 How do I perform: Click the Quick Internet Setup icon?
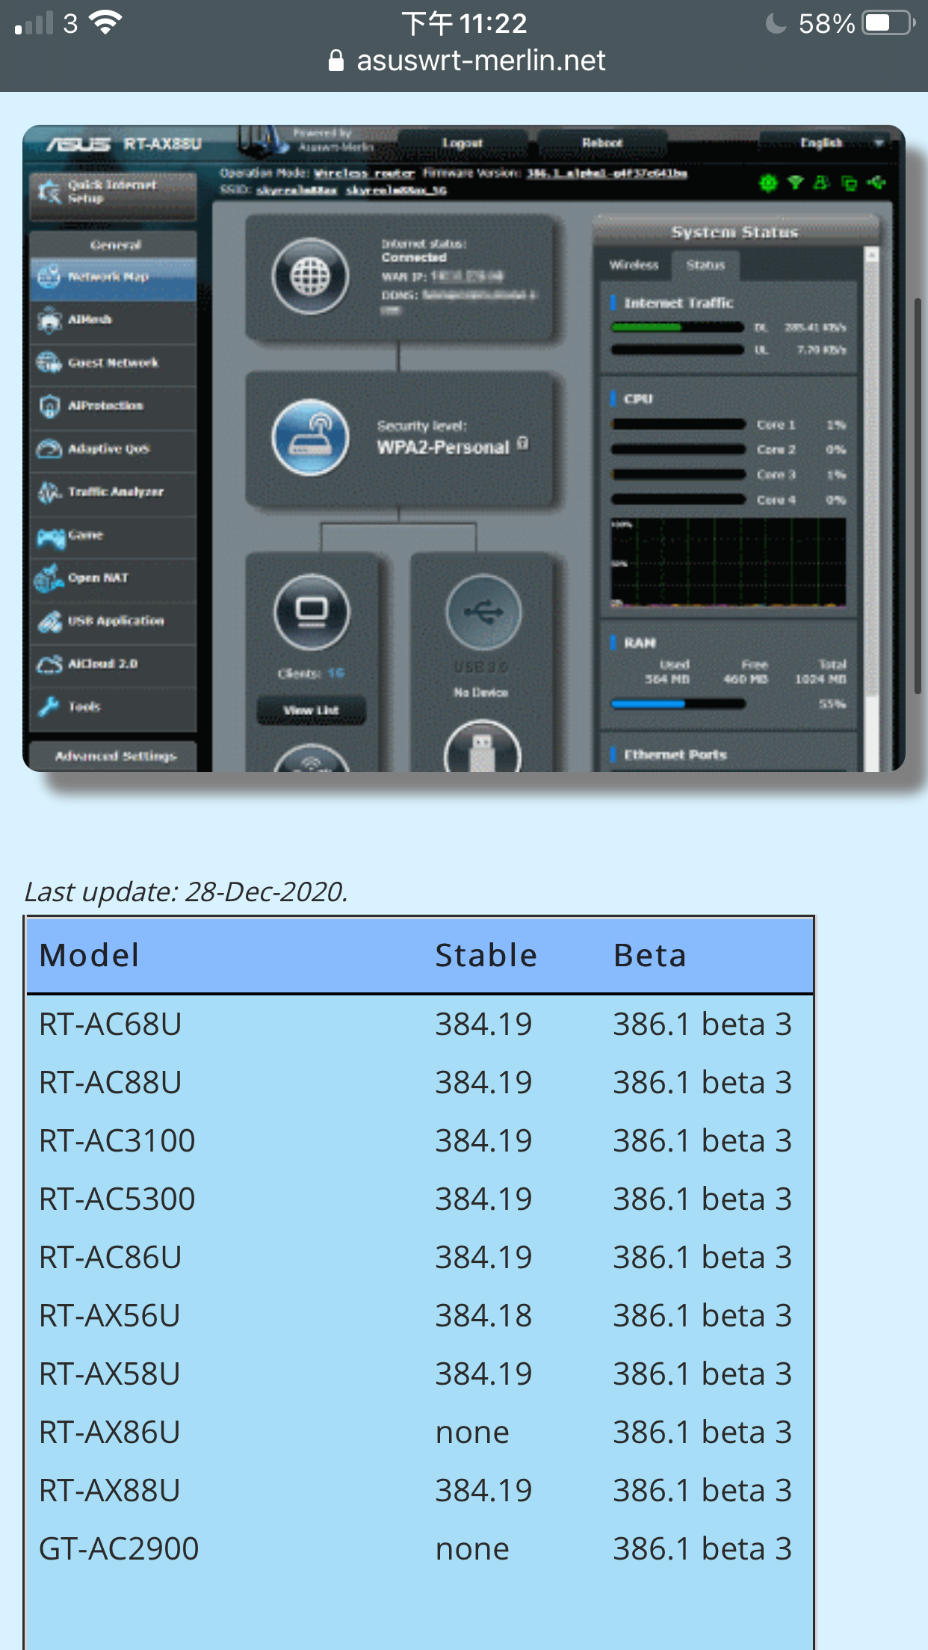click(49, 191)
